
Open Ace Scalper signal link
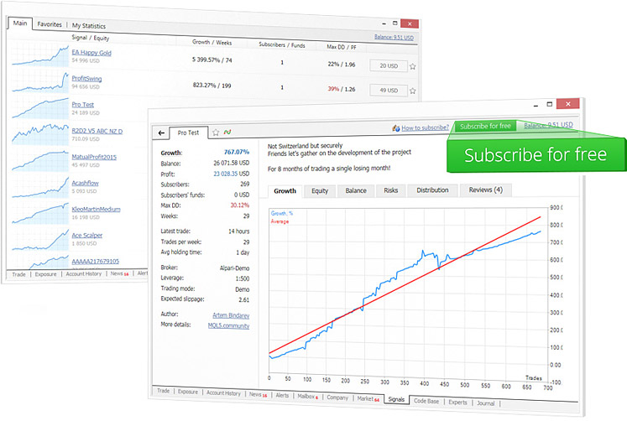pos(87,235)
